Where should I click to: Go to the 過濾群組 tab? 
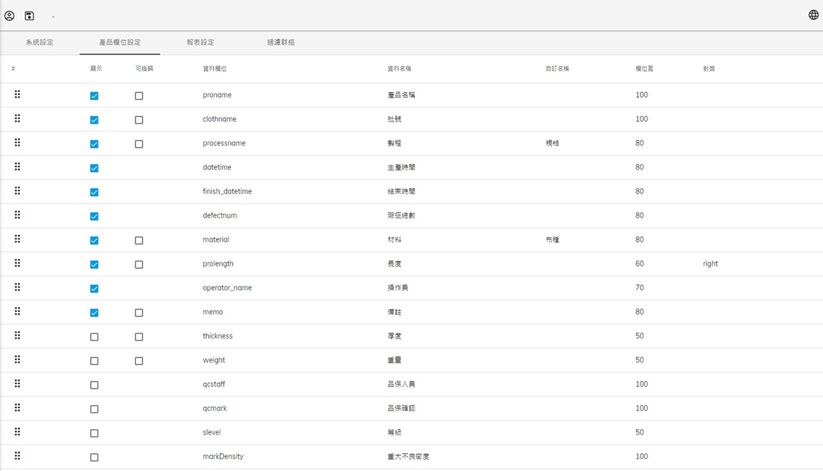280,43
